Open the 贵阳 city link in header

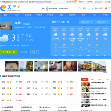pos(84,8)
